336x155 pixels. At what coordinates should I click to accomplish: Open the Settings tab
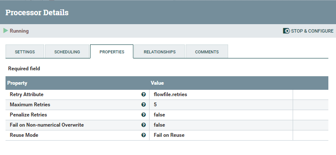25,51
